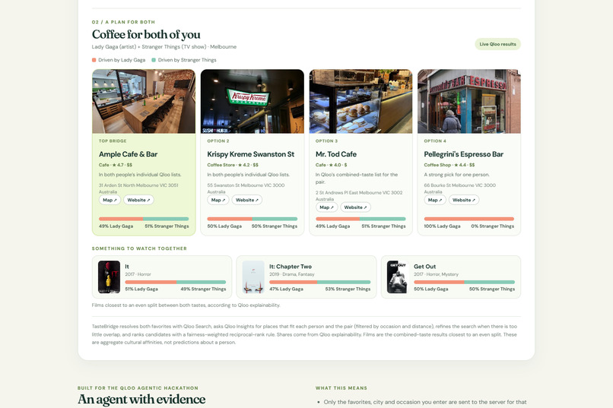Select the Krispy Kreme Swanston St title
This screenshot has height=408, width=613.
250,154
